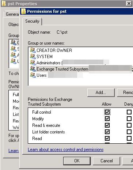Select the Users group icon
Image resolution: width=133 pixels, height=170 pixels.
pyautogui.click(x=33, y=75)
